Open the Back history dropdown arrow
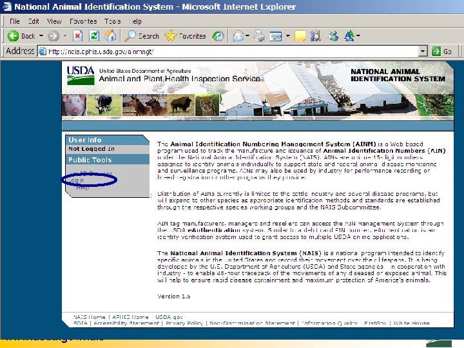 (x=41, y=36)
